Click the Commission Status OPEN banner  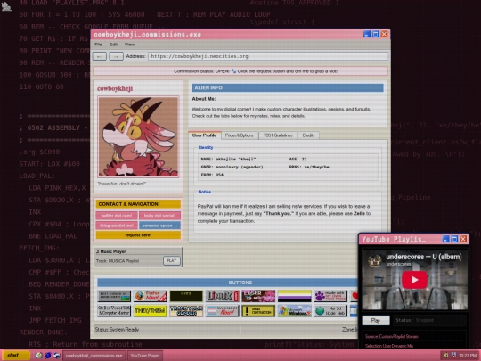(x=240, y=71)
